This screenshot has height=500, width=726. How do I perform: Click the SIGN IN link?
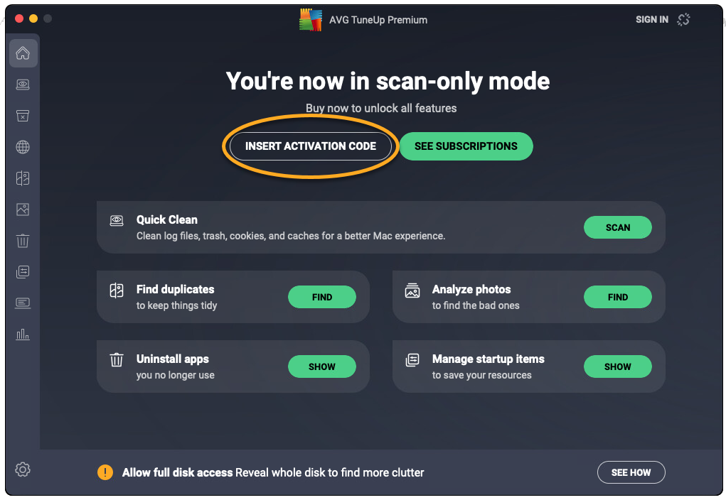point(651,20)
